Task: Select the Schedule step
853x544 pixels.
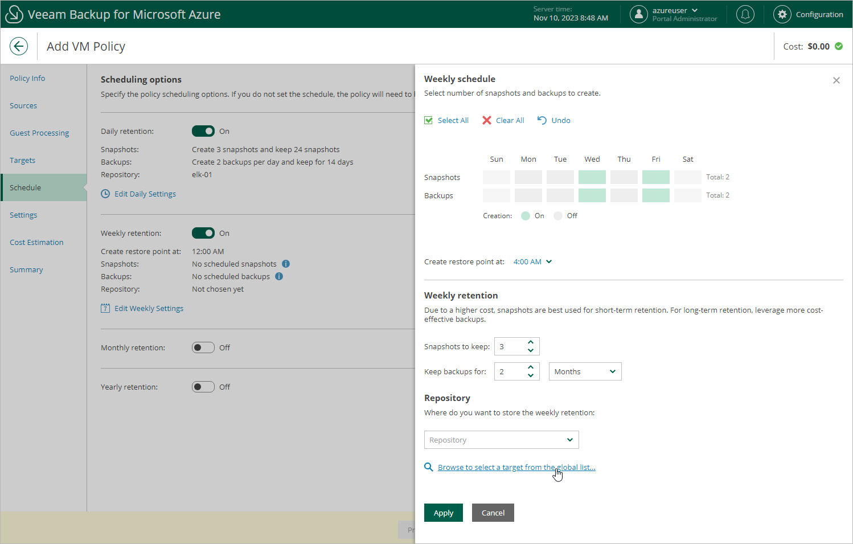Action: pos(43,187)
